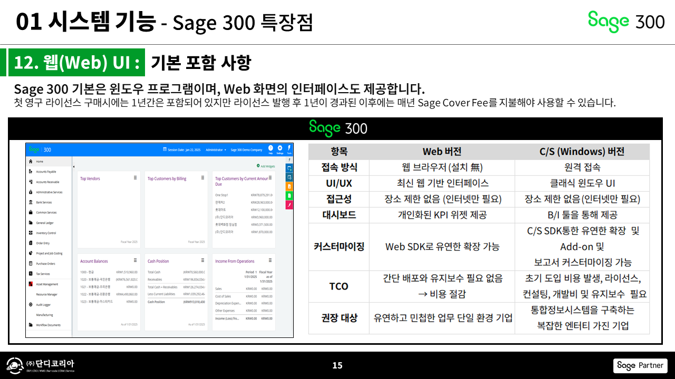Select the Cost of Sales row
Image resolution: width=675 pixels, height=379 pixels.
click(244, 296)
